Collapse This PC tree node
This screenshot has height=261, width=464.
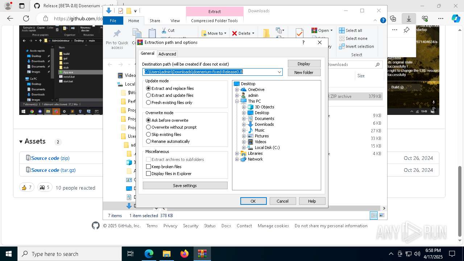click(x=237, y=101)
